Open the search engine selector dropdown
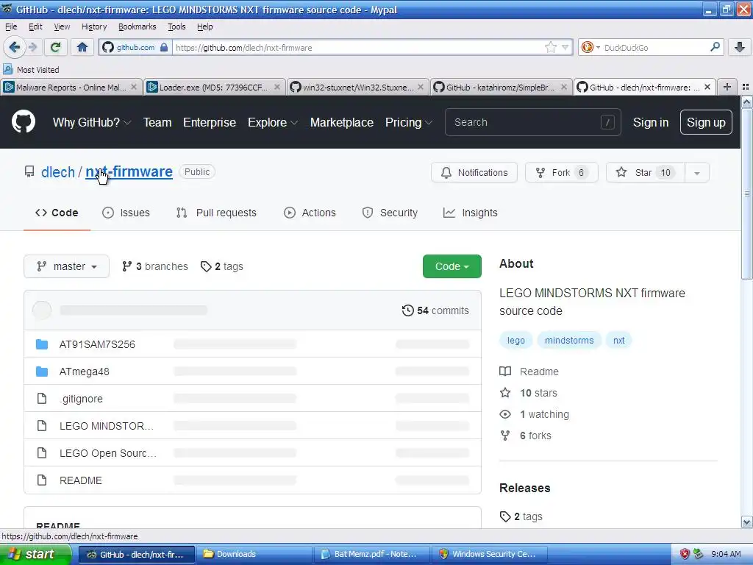 [590, 47]
